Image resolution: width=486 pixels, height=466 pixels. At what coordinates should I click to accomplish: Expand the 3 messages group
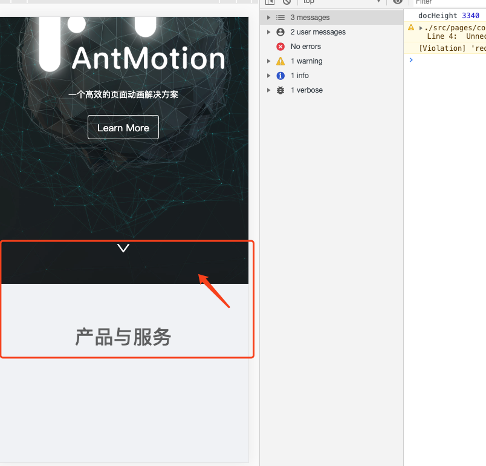coord(269,18)
